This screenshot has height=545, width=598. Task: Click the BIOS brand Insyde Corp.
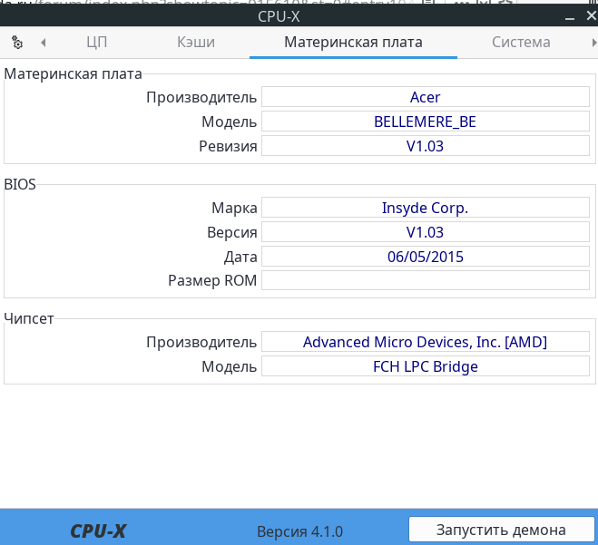[x=426, y=208]
